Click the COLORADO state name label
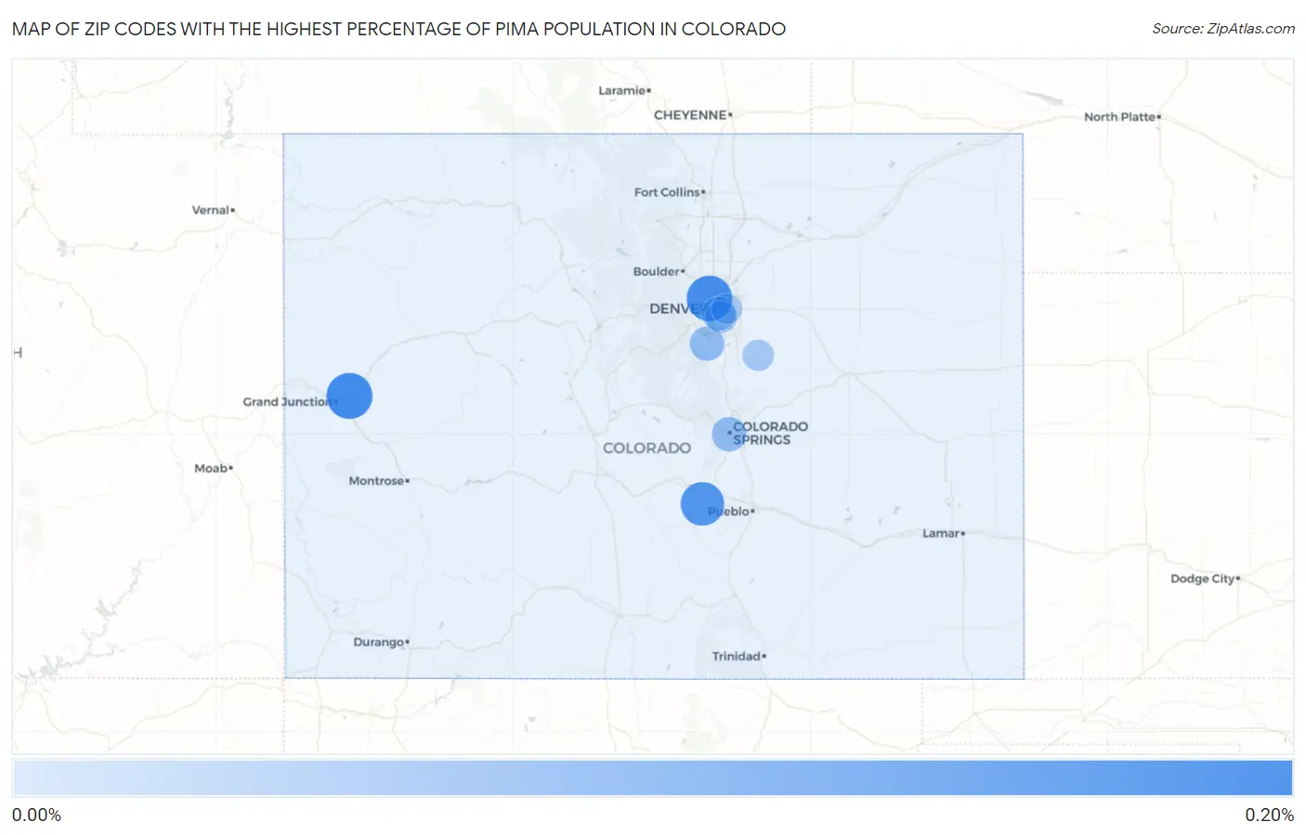1306x835 pixels. coord(646,448)
